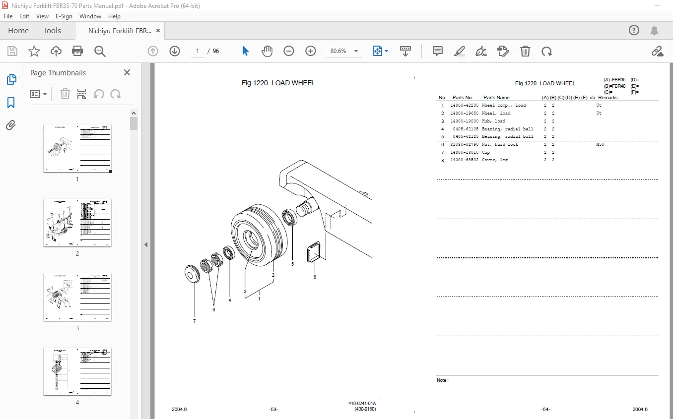This screenshot has height=419, width=673.
Task: Click the 80.6% zoom value field
Action: point(338,51)
